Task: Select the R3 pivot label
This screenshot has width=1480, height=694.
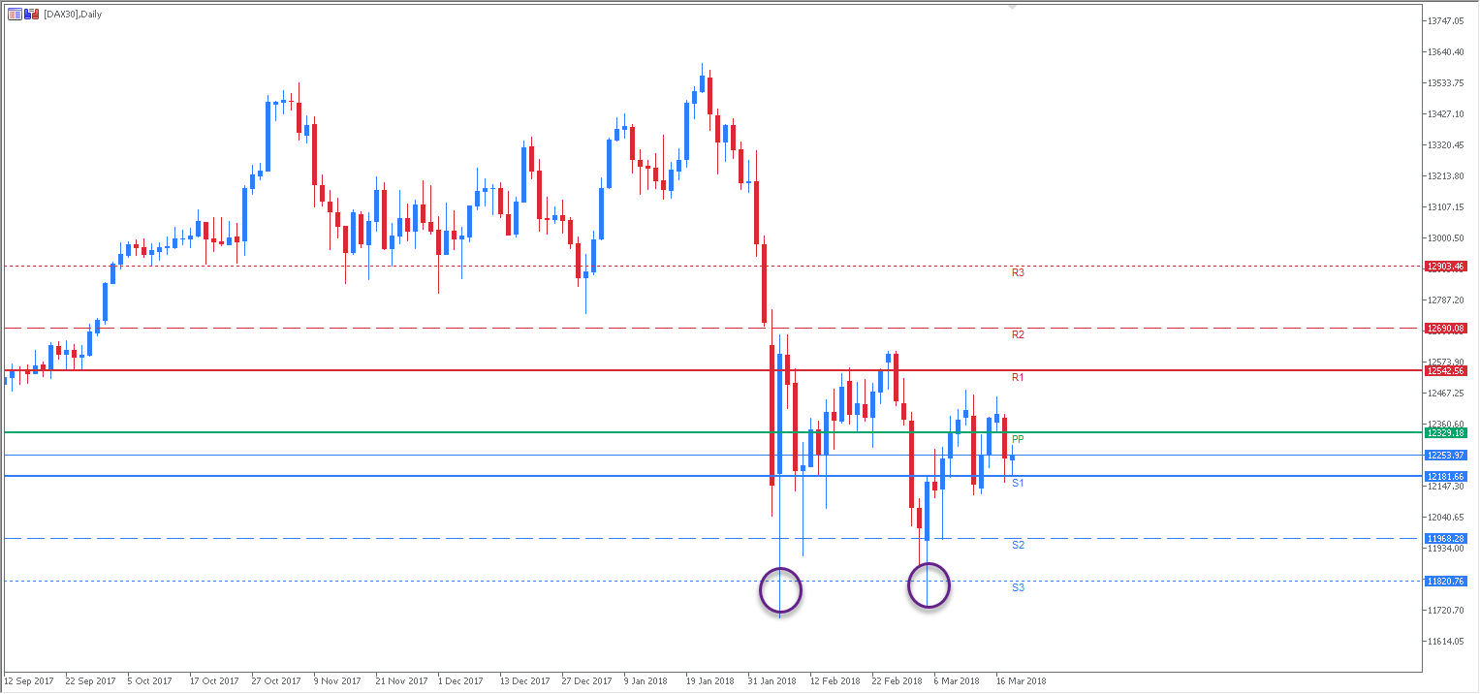Action: pyautogui.click(x=1018, y=273)
